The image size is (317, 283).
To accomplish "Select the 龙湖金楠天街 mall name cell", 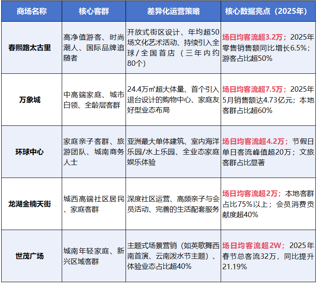I will (x=32, y=204).
